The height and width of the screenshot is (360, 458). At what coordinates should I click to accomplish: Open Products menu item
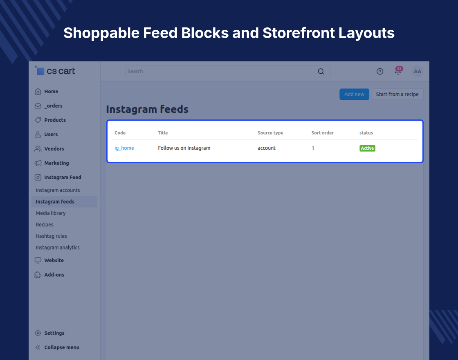coord(55,120)
